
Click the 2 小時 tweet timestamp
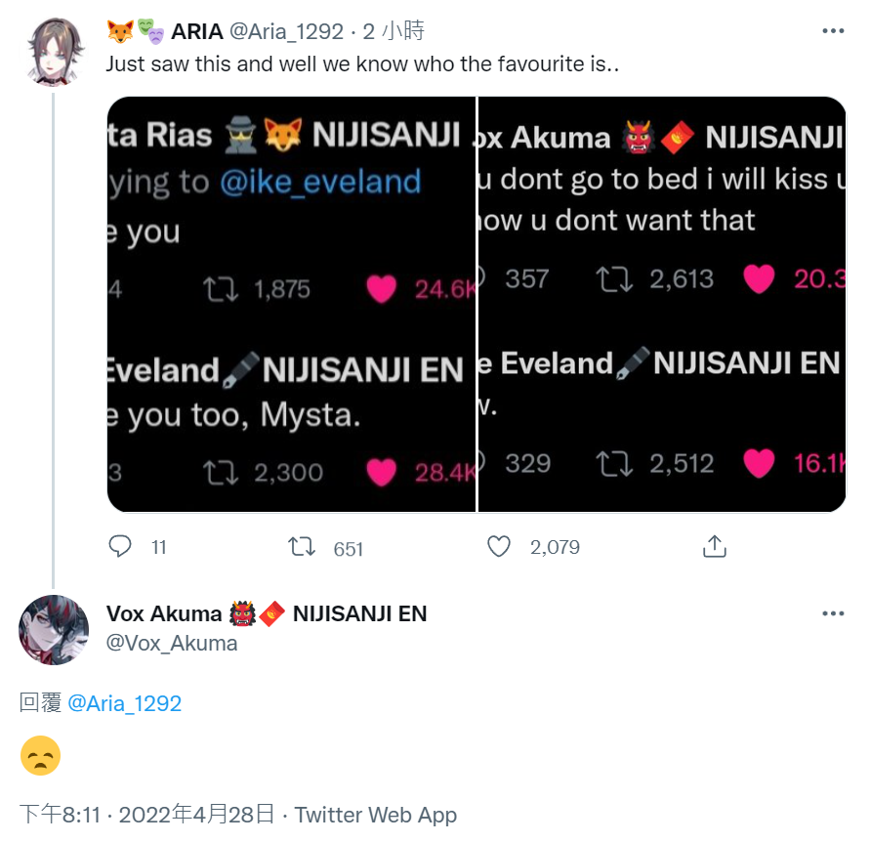pyautogui.click(x=394, y=31)
